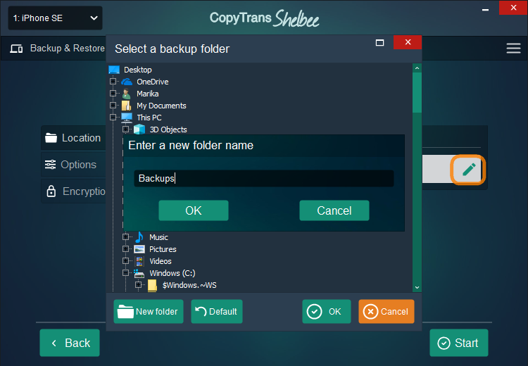Click OK in the backup folder dialog
This screenshot has width=528, height=366.
(327, 312)
